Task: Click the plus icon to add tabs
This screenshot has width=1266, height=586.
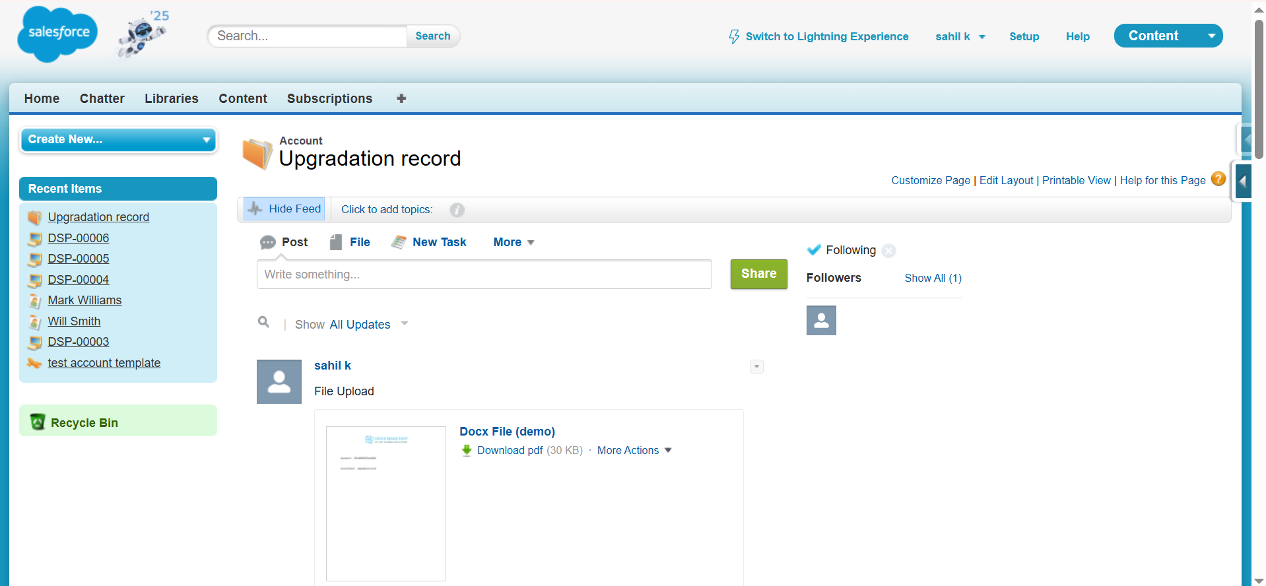Action: (x=401, y=98)
